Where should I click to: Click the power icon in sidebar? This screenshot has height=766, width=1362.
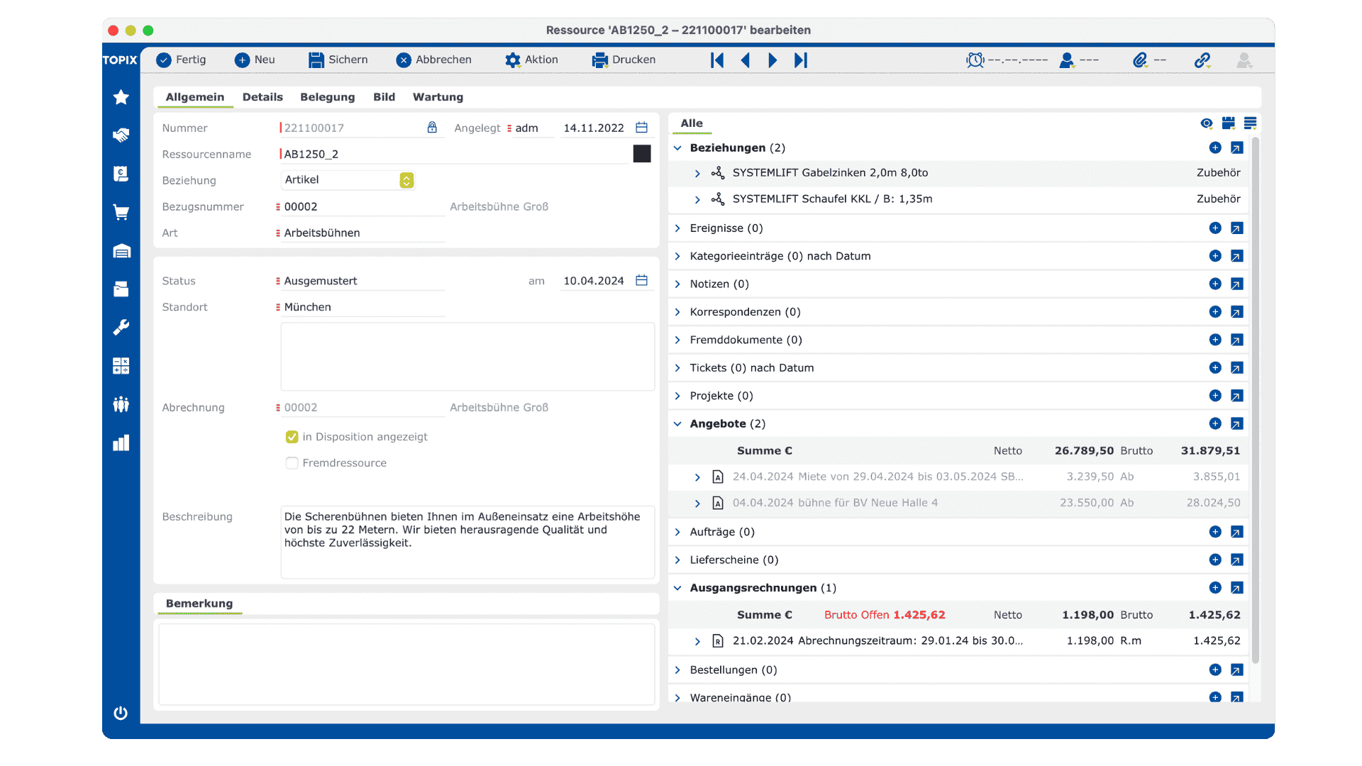pyautogui.click(x=121, y=713)
